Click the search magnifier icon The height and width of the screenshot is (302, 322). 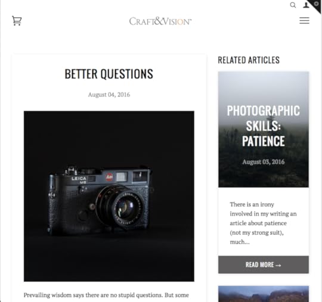point(293,5)
